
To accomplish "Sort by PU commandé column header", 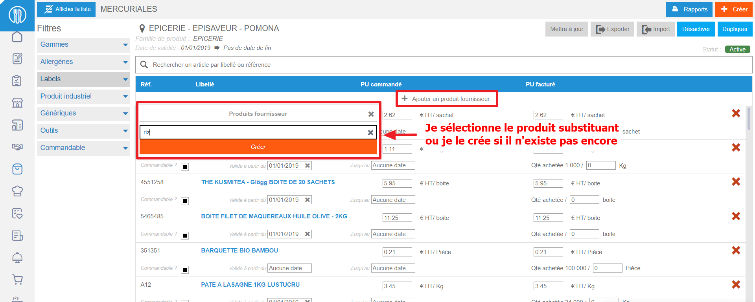I will pyautogui.click(x=381, y=84).
